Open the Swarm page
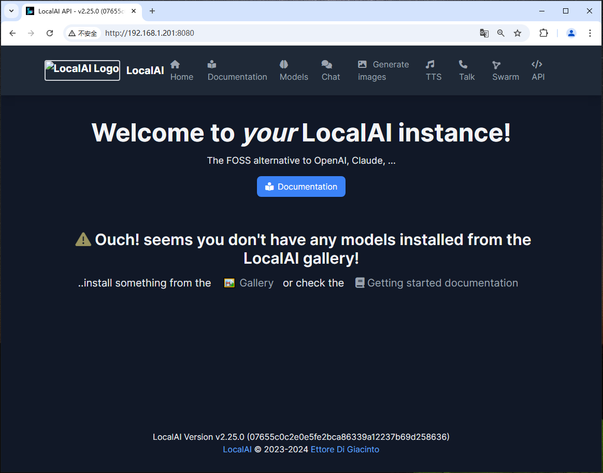 [x=505, y=70]
